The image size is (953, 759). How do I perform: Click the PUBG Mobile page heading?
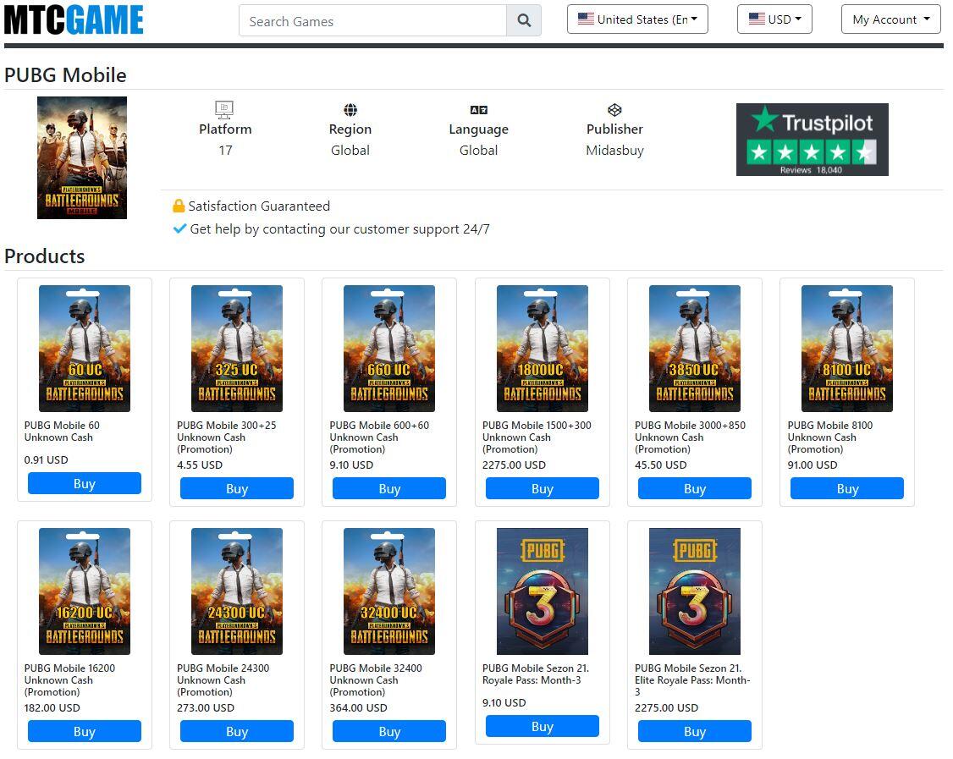pyautogui.click(x=66, y=74)
